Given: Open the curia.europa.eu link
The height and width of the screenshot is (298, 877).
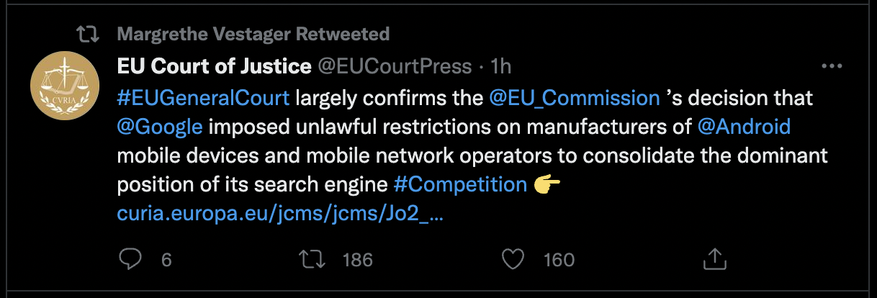Looking at the screenshot, I should tap(279, 214).
